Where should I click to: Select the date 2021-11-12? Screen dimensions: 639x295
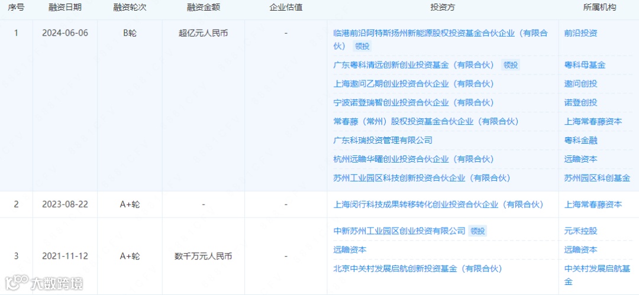tap(65, 257)
